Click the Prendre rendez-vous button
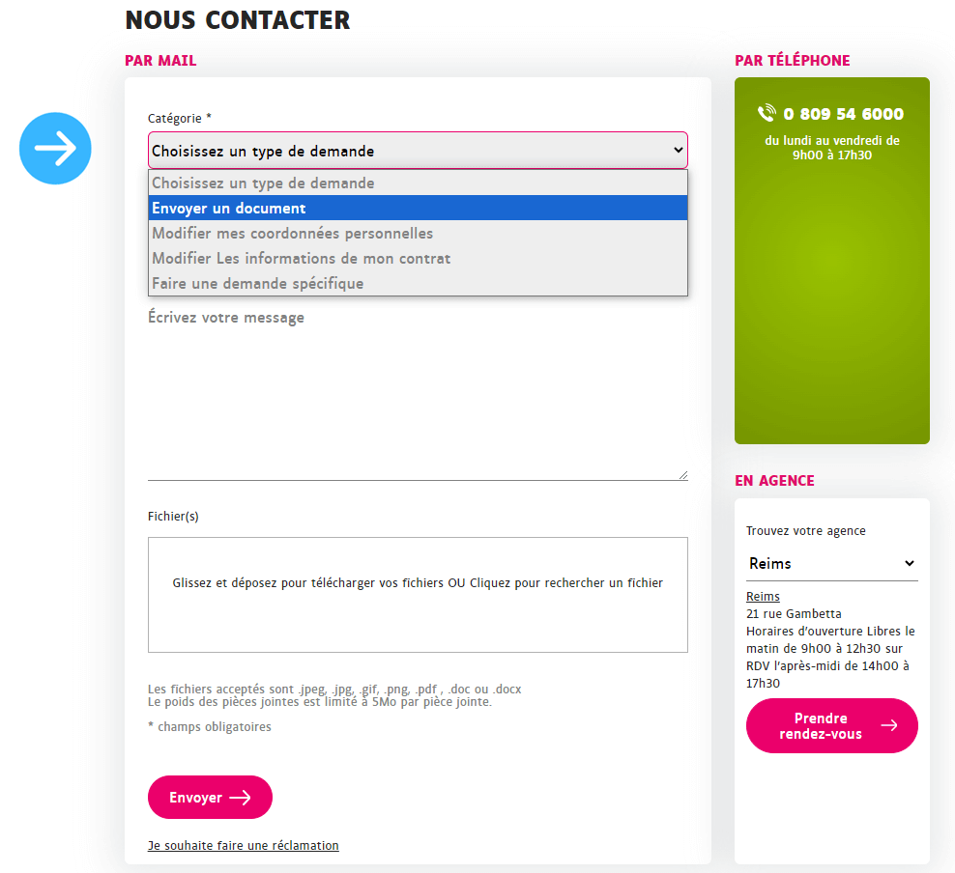The image size is (955, 873). [831, 725]
